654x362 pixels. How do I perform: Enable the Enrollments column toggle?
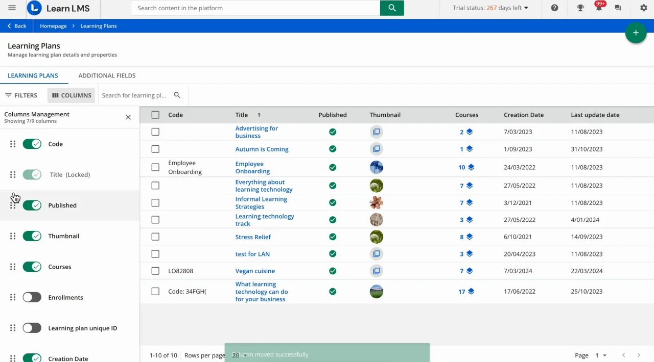32,298
